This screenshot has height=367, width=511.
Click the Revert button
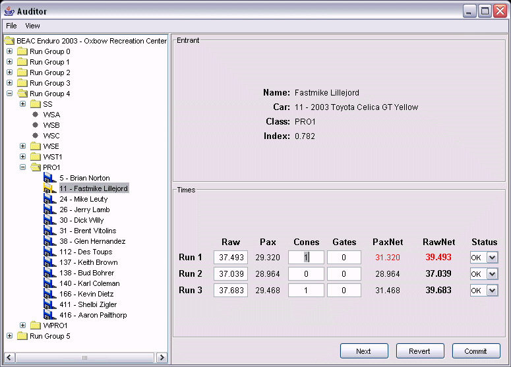[x=420, y=351]
